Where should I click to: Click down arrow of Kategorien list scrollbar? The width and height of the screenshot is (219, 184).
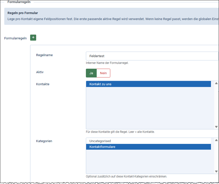[x=216, y=171]
